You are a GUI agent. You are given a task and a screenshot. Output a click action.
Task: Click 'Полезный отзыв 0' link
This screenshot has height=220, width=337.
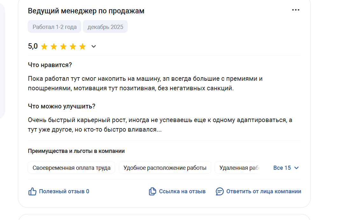(x=64, y=191)
